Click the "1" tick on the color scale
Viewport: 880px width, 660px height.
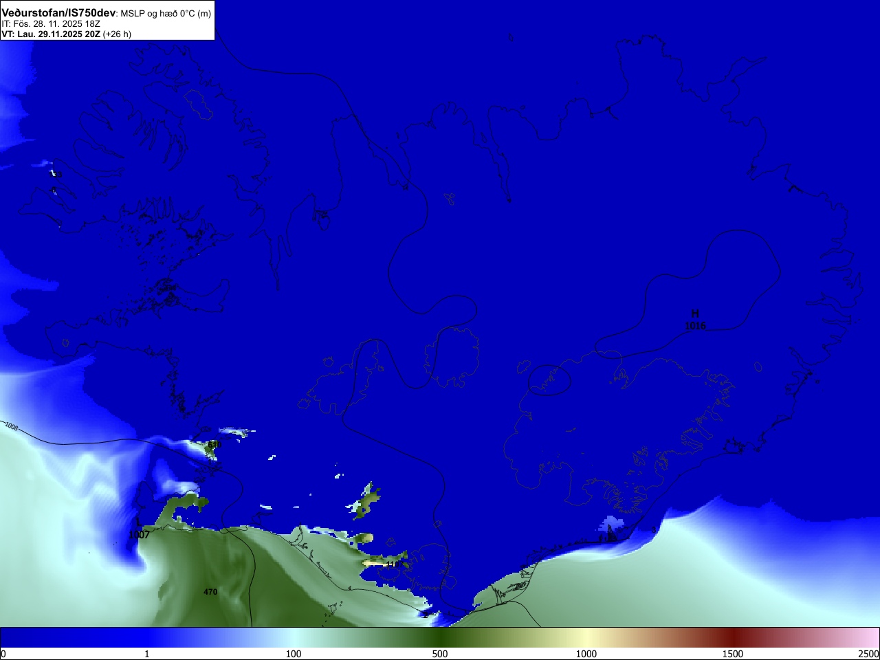tap(146, 654)
